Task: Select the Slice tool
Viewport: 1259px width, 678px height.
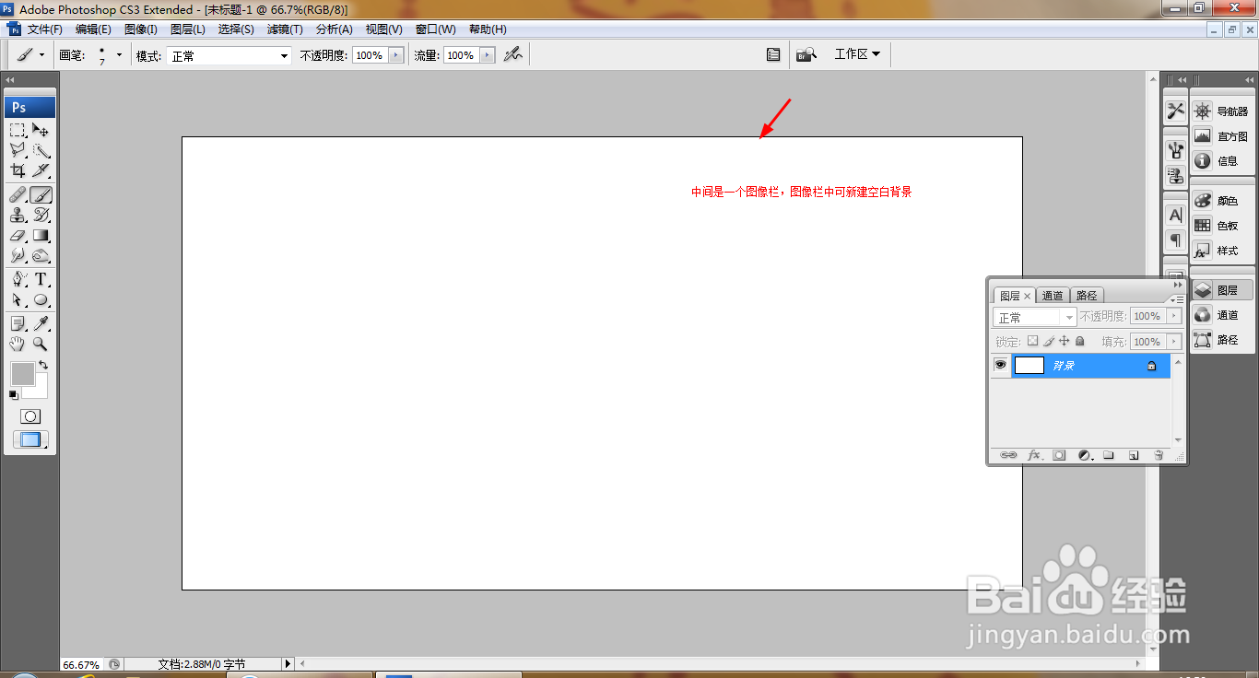Action: tap(41, 171)
